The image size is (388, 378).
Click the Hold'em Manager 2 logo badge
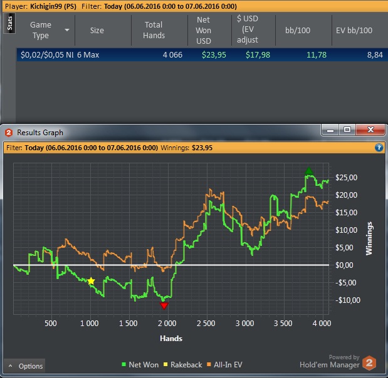click(x=369, y=363)
